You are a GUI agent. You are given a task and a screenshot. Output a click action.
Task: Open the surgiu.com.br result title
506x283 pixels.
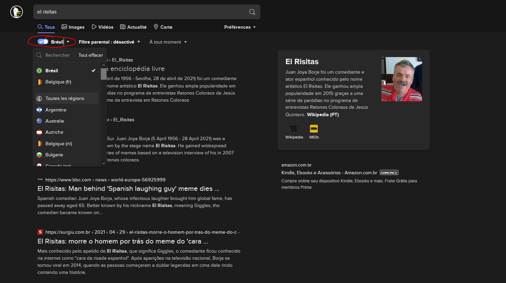122,241
